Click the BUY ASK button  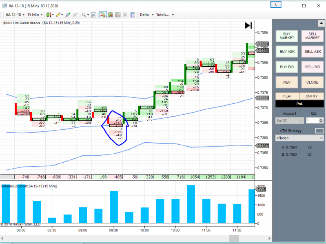click(x=287, y=52)
